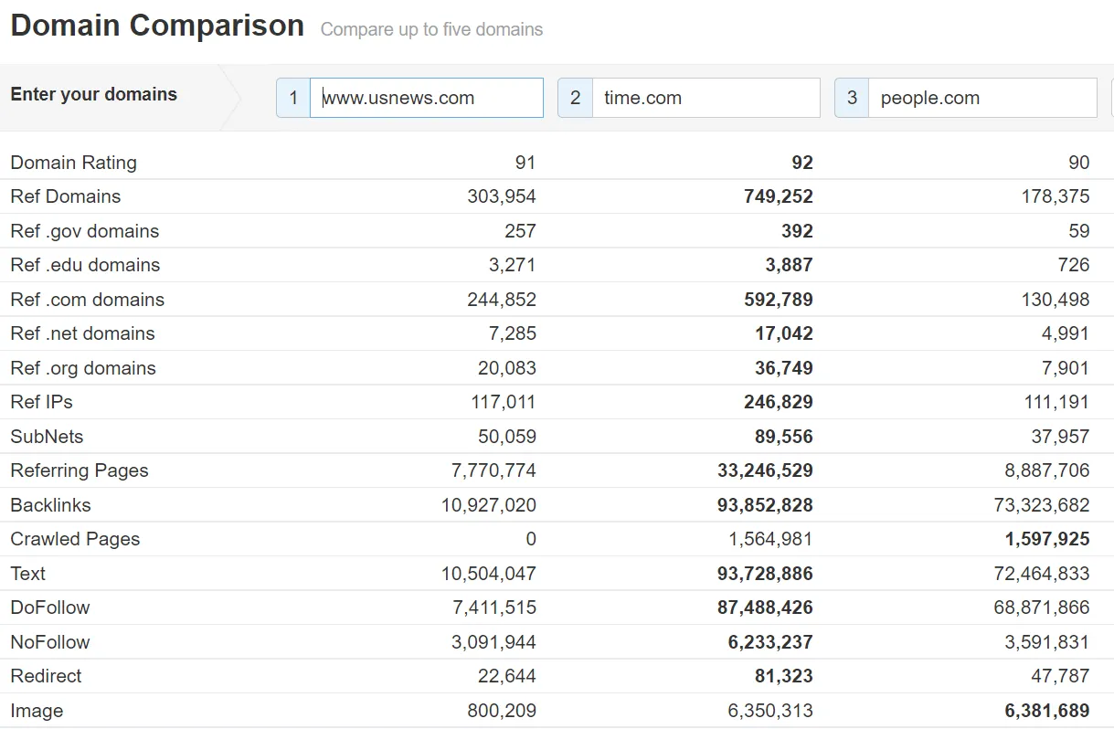The width and height of the screenshot is (1114, 729).
Task: Select the 6,381,689 Image value for people.com
Action: pyautogui.click(x=1046, y=711)
